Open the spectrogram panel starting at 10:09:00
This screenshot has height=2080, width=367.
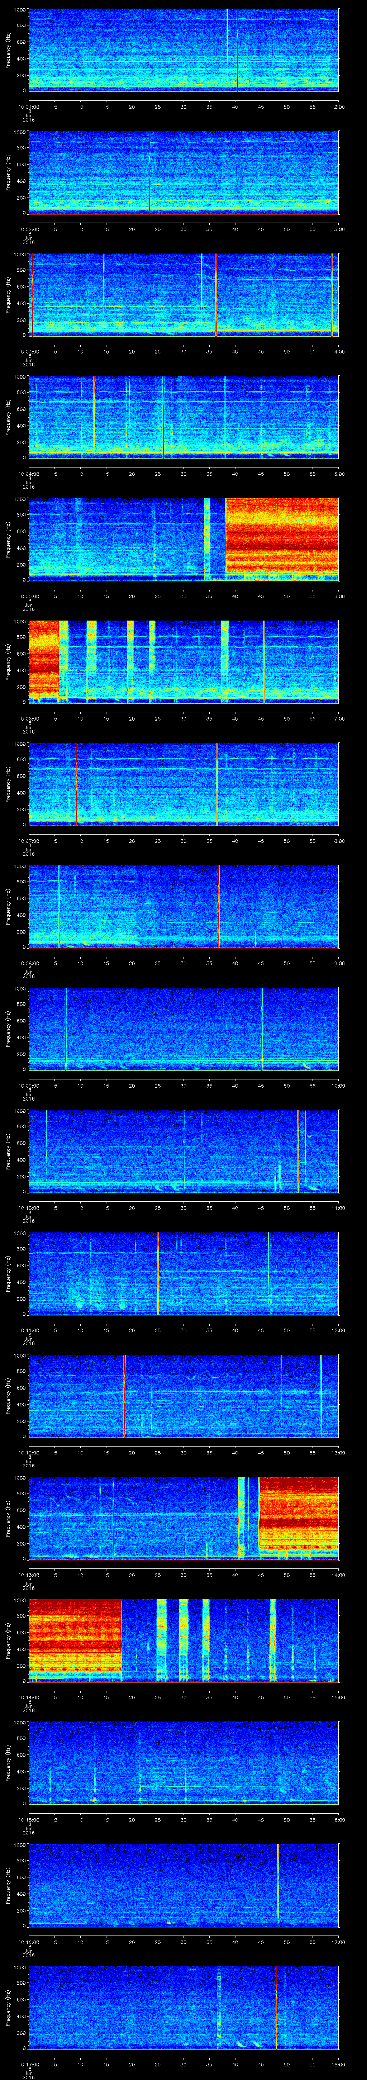(x=183, y=1029)
